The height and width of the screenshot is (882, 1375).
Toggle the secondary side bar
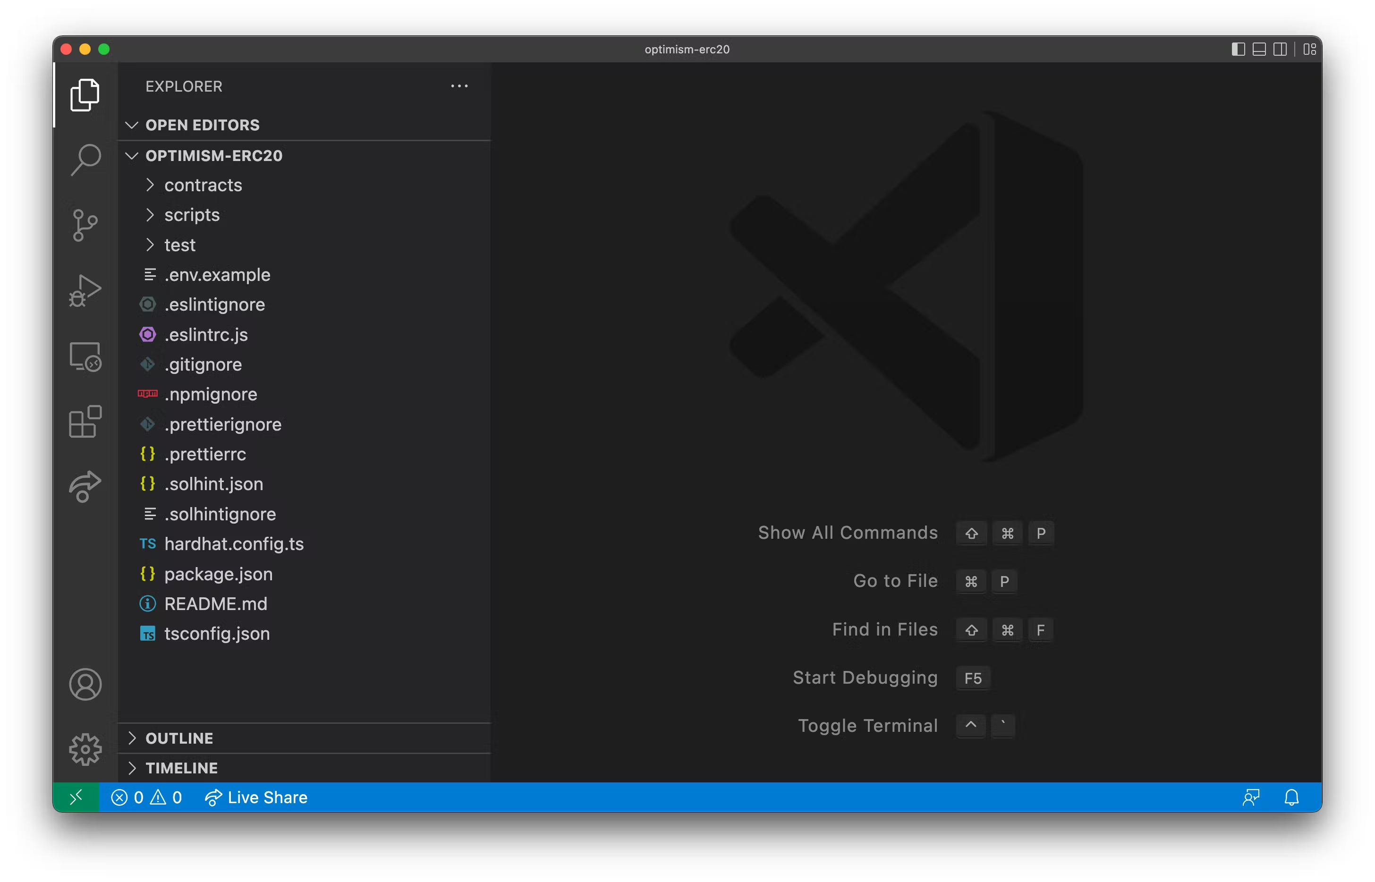click(1280, 49)
